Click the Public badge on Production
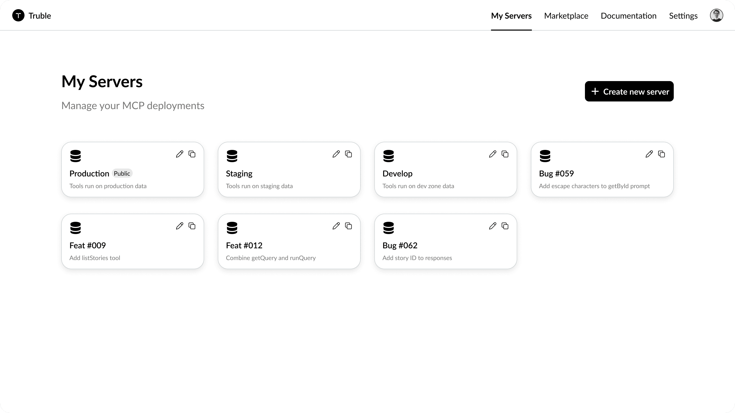735x413 pixels. click(122, 173)
